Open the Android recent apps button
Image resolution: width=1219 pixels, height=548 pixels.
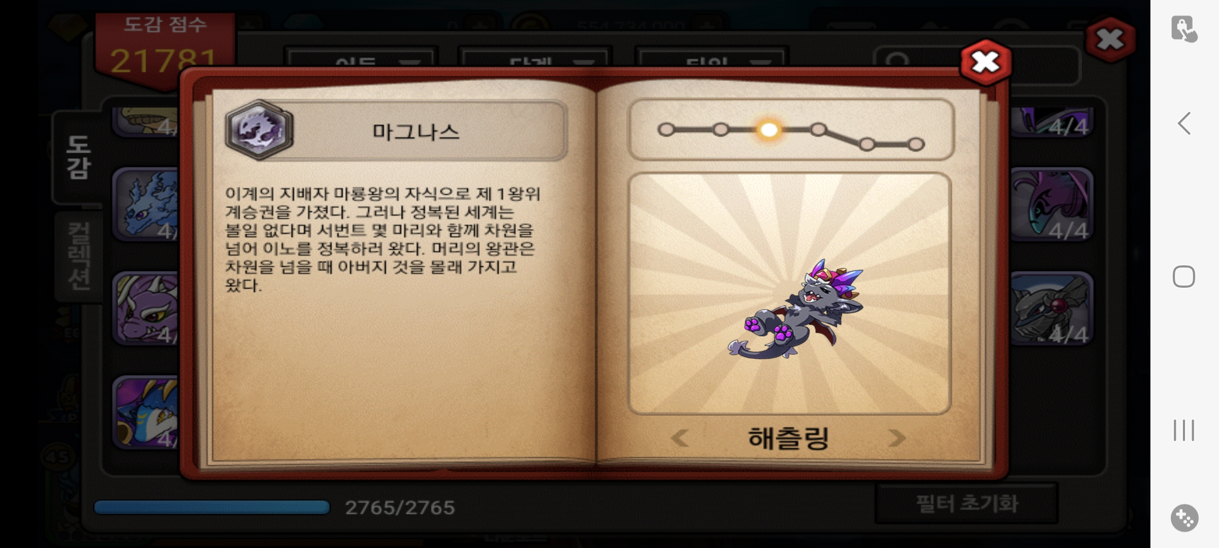[1184, 430]
